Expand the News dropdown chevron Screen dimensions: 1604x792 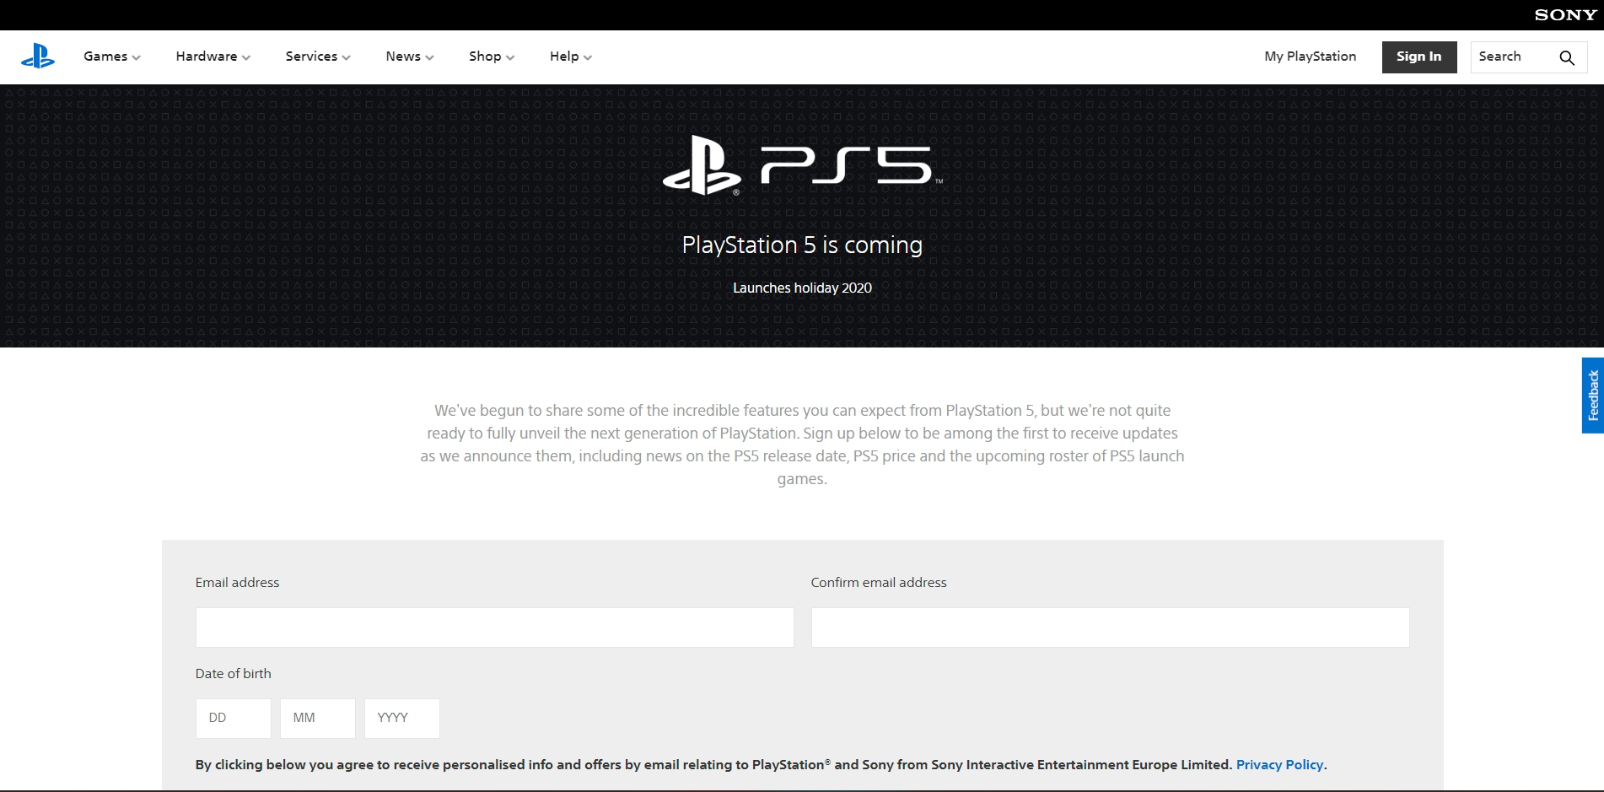[429, 57]
